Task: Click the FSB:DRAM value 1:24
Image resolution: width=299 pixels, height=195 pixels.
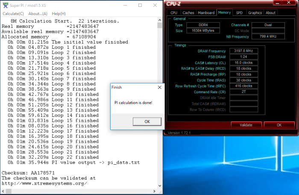Action: [x=244, y=57]
